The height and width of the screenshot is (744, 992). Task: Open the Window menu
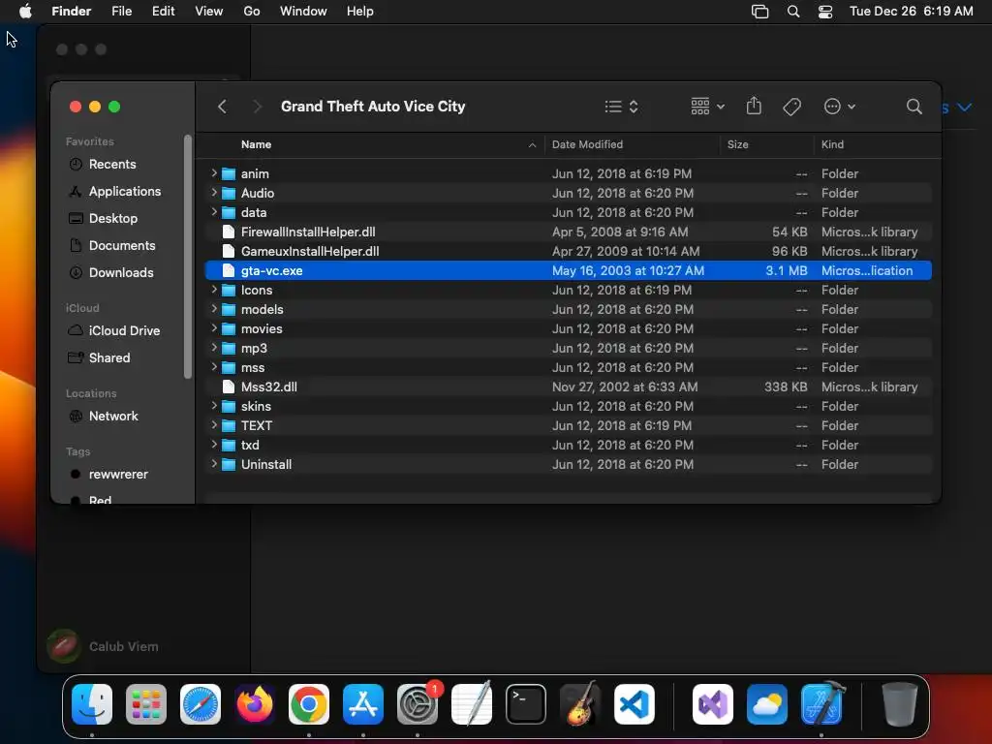(303, 12)
